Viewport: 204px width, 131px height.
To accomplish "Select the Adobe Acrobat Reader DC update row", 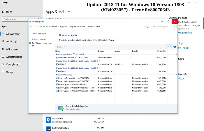I will coord(111,58).
